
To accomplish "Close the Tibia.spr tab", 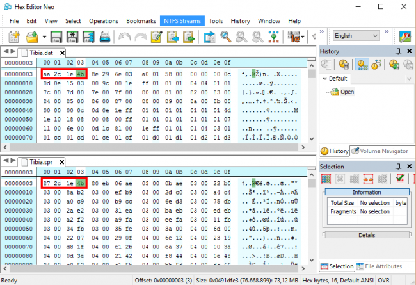I will coord(61,162).
